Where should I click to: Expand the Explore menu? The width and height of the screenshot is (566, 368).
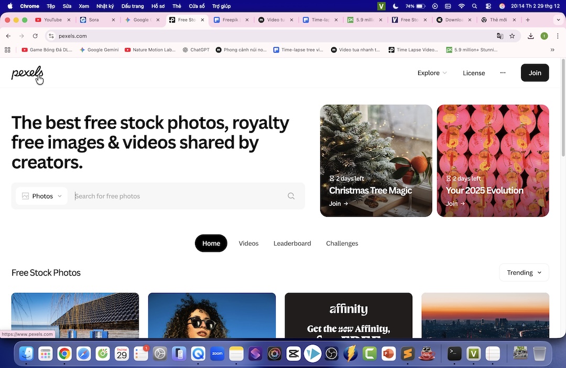point(432,73)
